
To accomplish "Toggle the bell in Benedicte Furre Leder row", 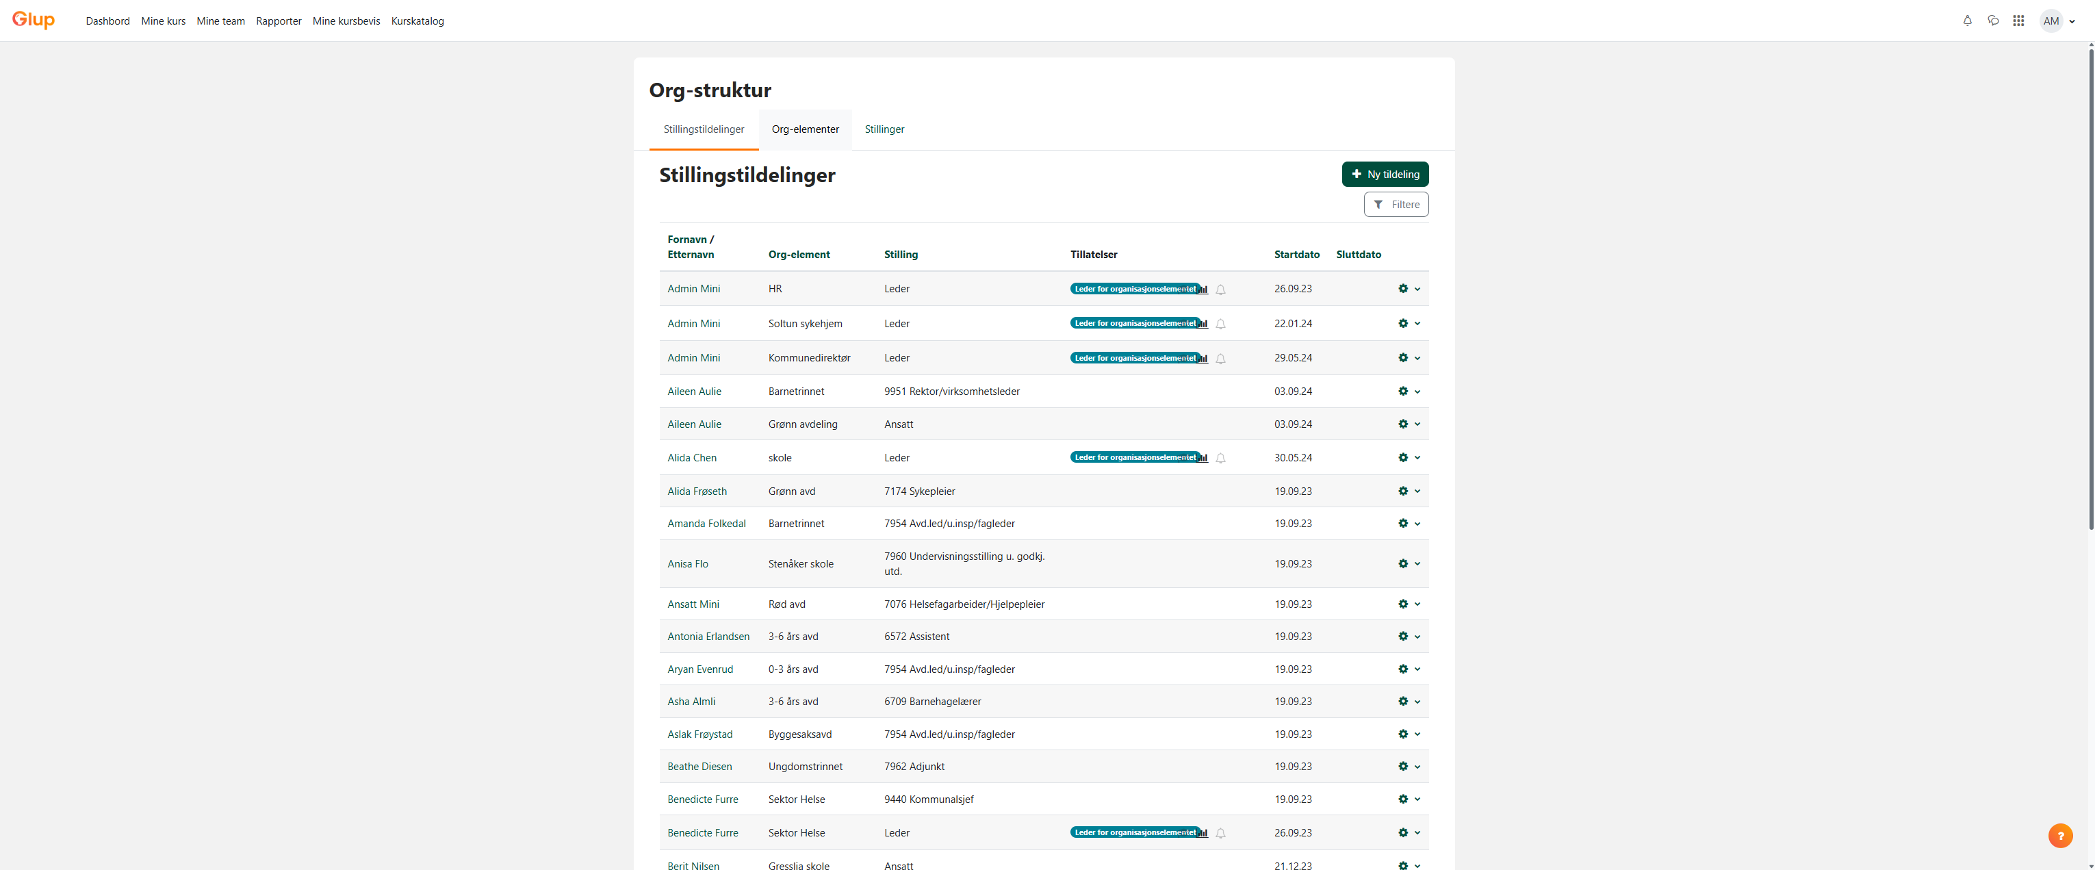I will (1220, 832).
